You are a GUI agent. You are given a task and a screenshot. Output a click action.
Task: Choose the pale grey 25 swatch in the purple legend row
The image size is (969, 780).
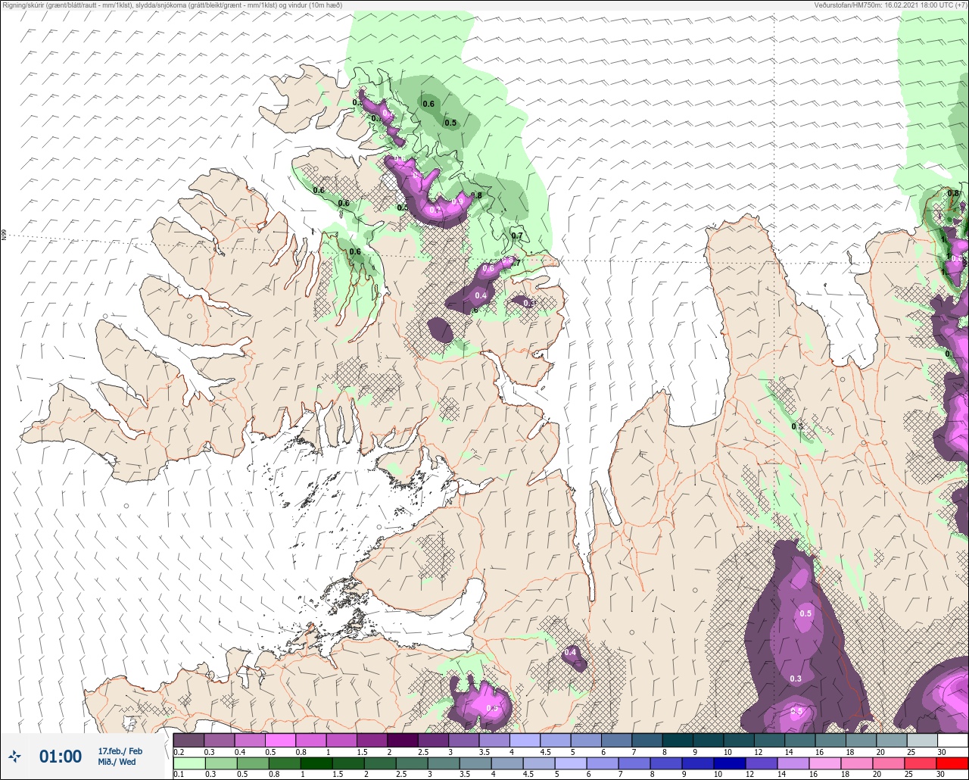pyautogui.click(x=922, y=740)
